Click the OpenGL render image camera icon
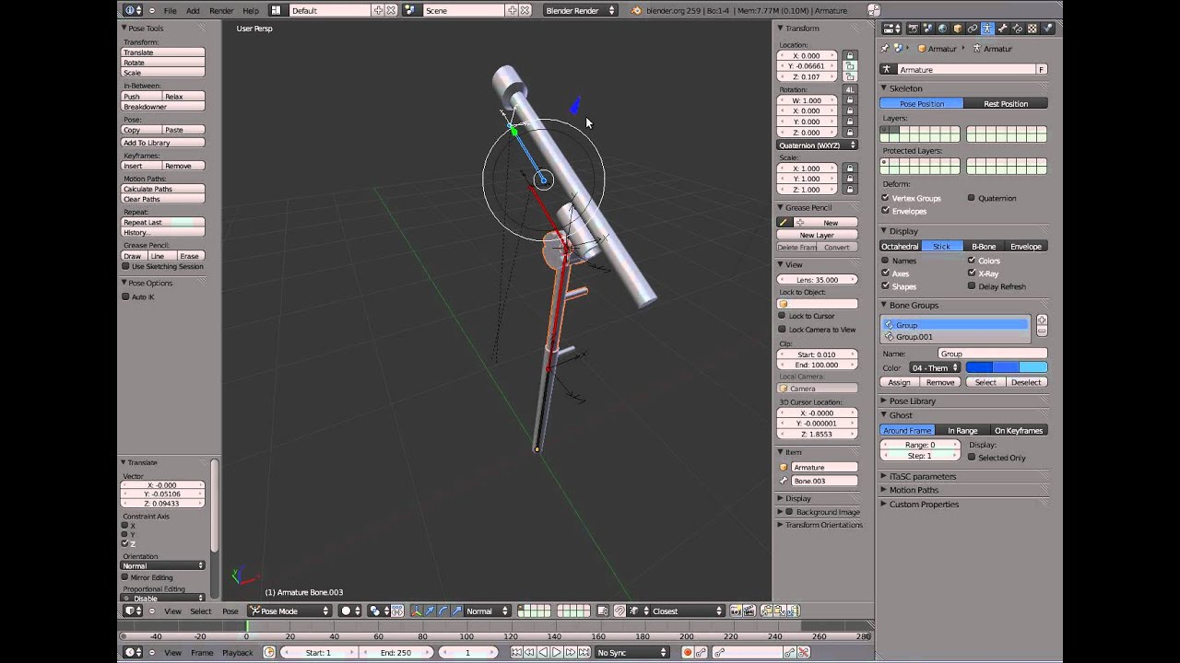 pos(736,611)
